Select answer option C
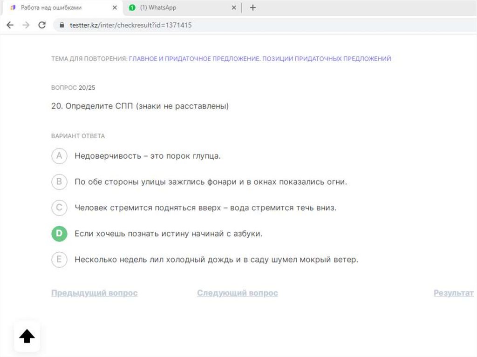This screenshot has height=357, width=477. (59, 208)
